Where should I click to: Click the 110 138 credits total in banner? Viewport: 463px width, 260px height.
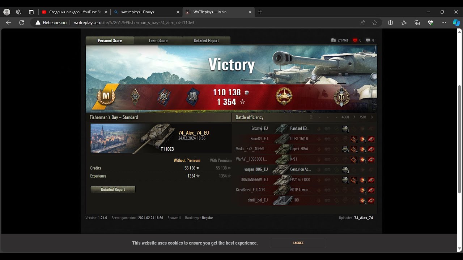tap(227, 92)
